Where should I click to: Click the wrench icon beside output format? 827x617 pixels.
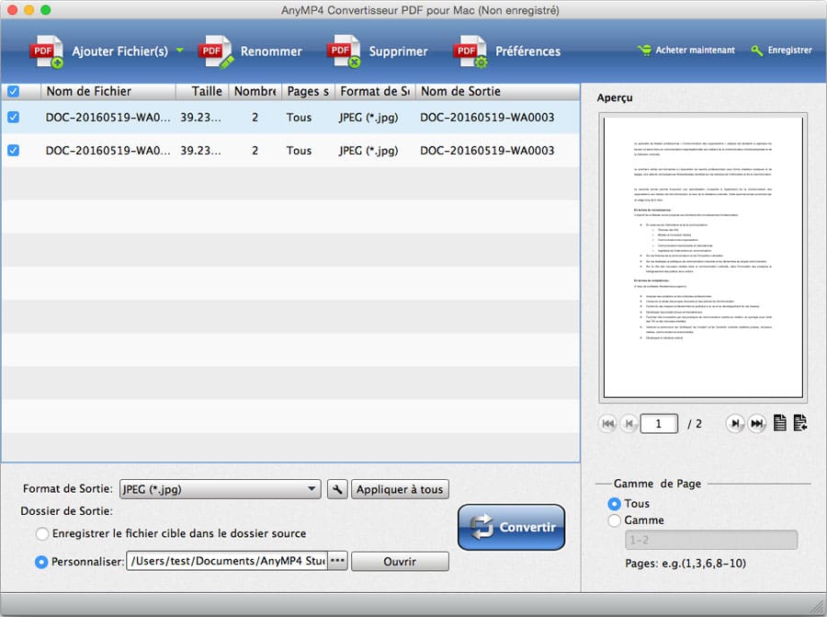click(x=337, y=489)
